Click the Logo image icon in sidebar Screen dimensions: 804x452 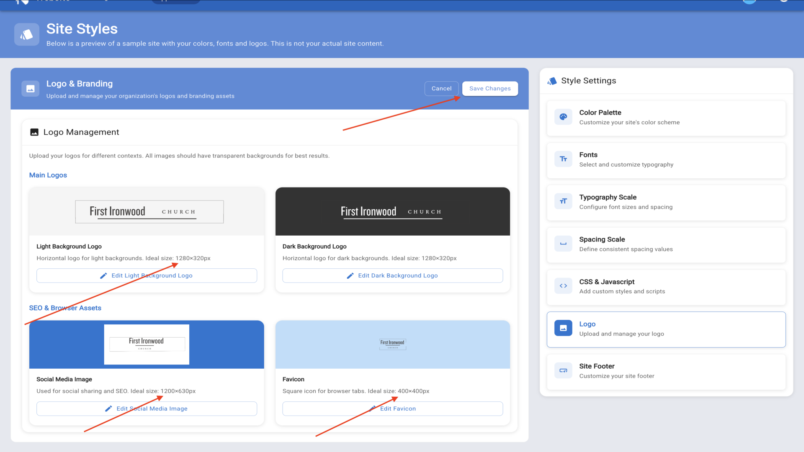pos(563,329)
